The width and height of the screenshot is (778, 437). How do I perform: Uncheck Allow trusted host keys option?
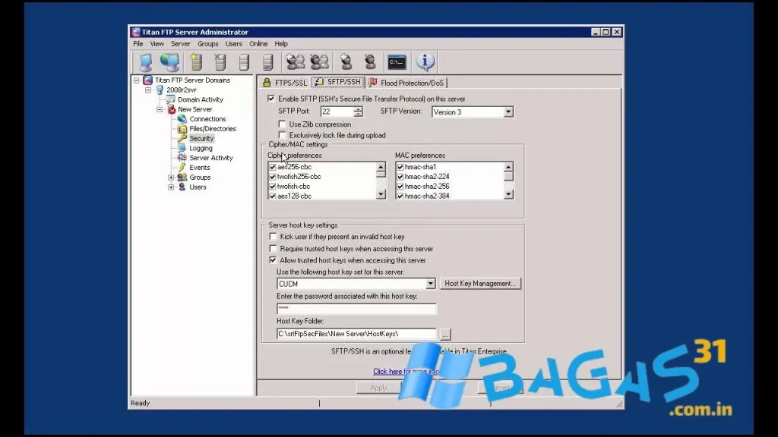pyautogui.click(x=273, y=260)
